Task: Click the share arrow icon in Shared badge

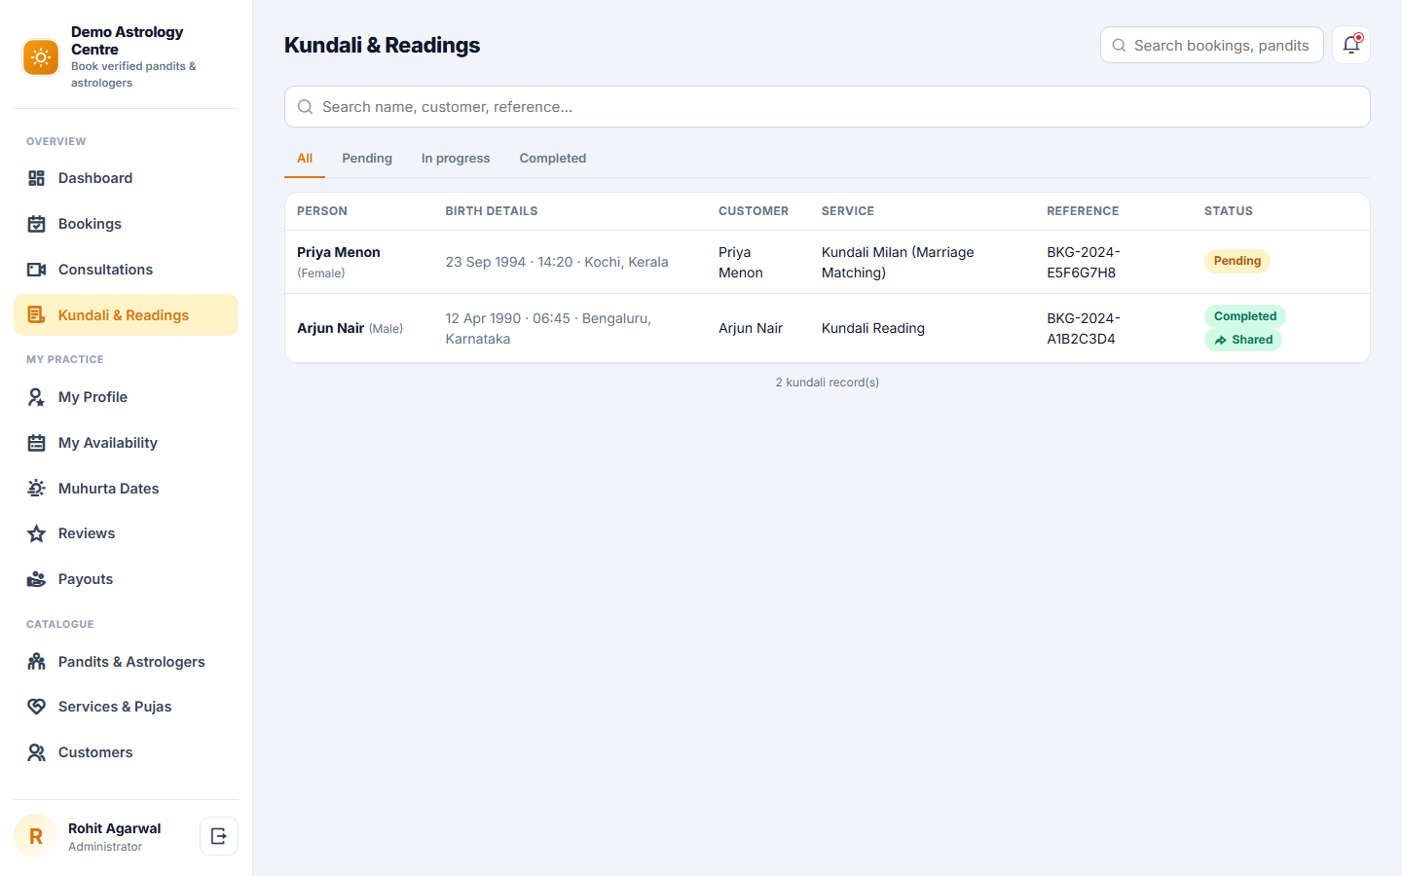Action: (x=1221, y=341)
